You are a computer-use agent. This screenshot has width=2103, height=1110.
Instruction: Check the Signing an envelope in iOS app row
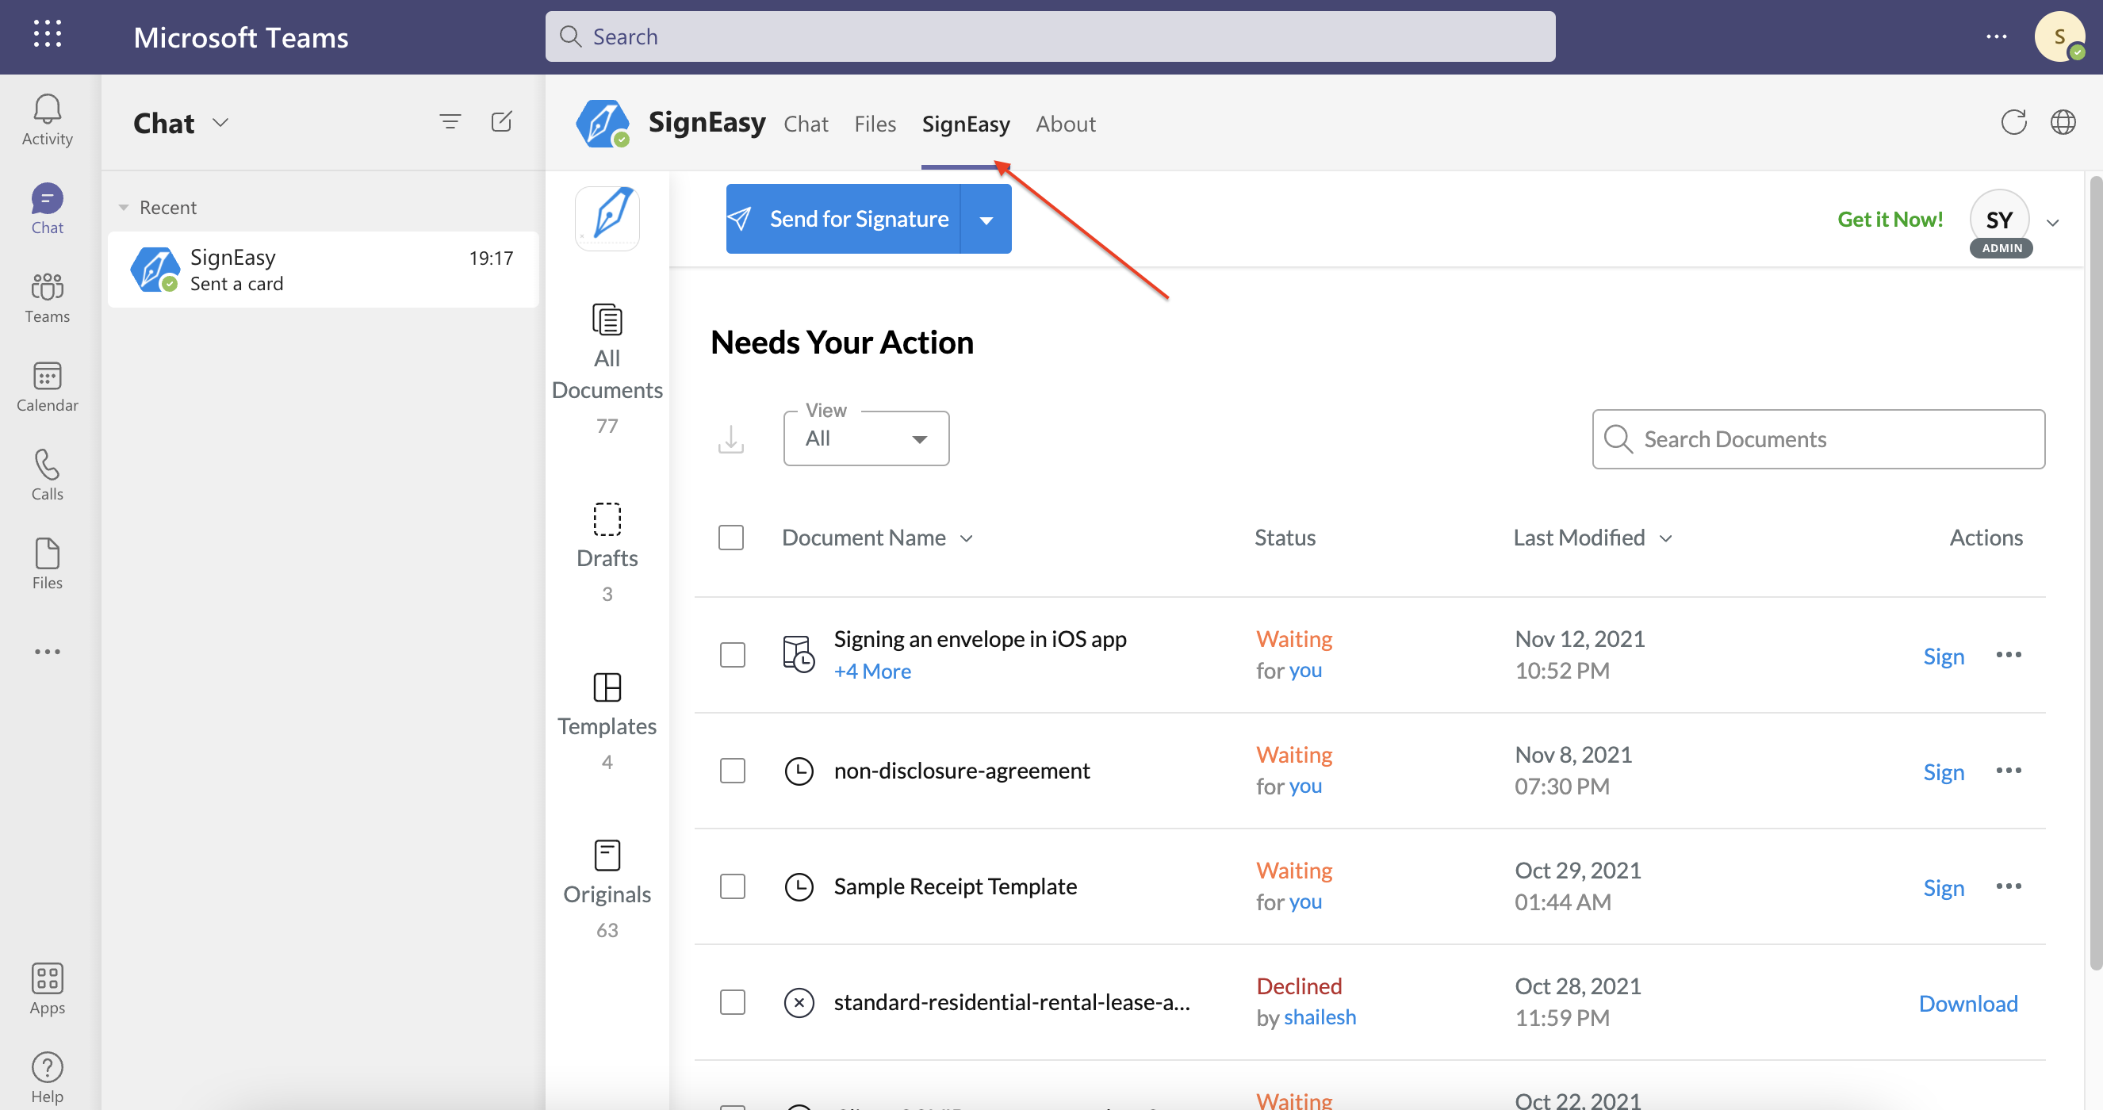(732, 655)
